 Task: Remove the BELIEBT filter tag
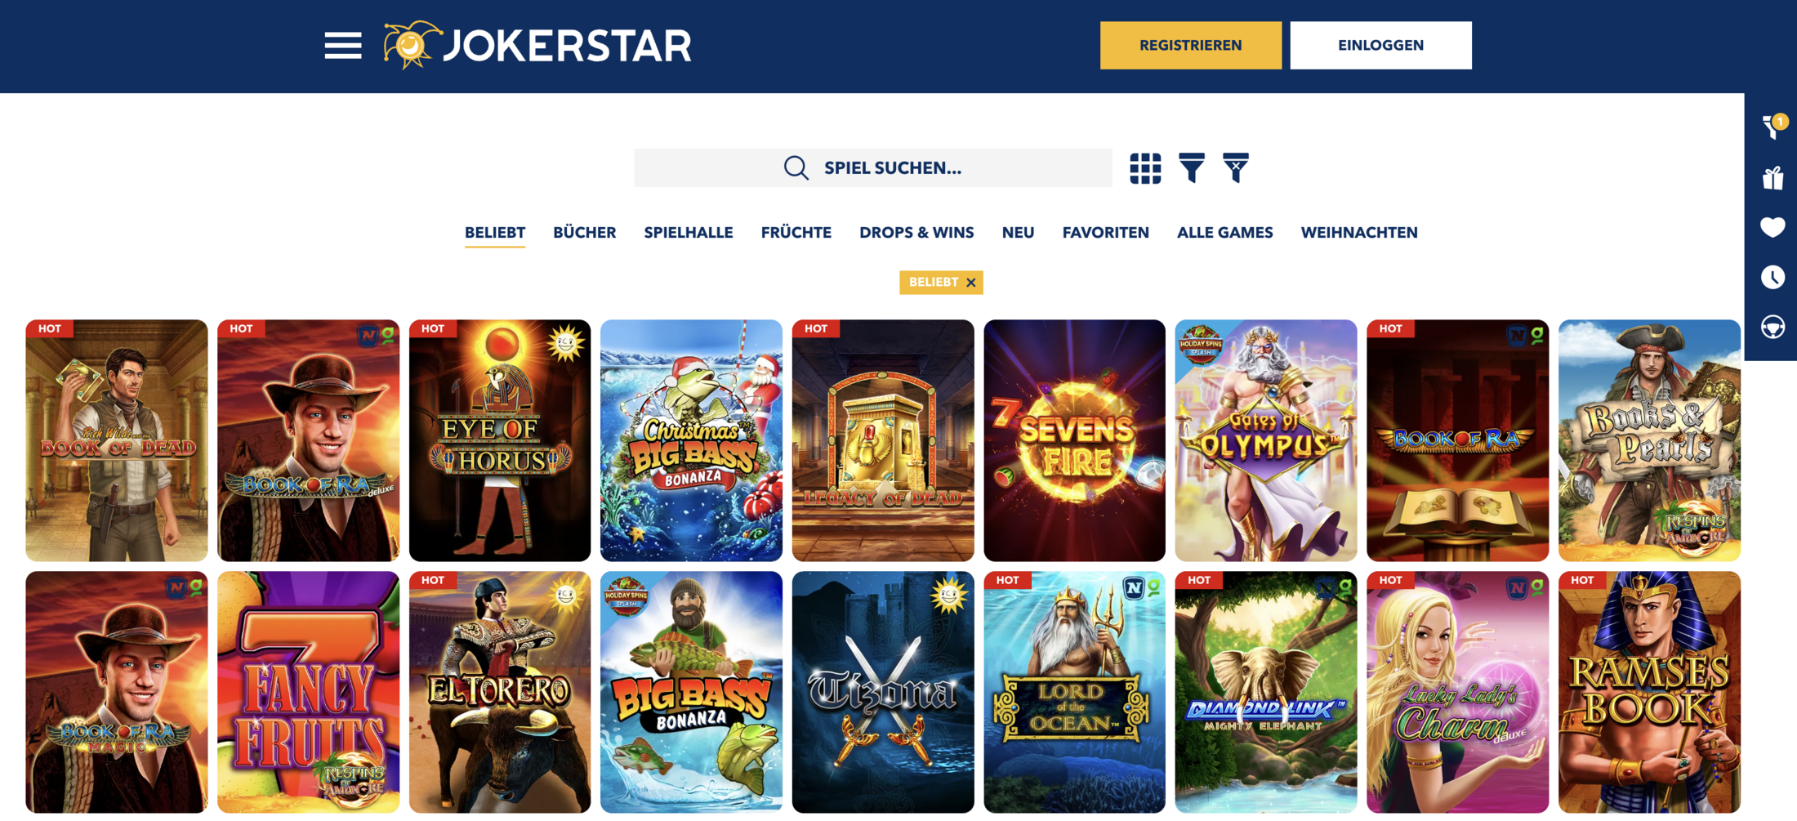pyautogui.click(x=971, y=283)
